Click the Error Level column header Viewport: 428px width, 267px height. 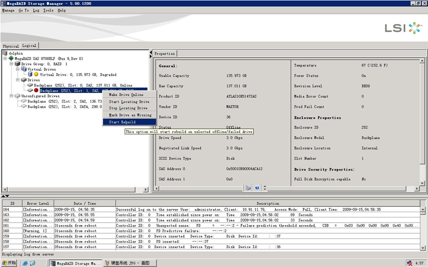click(38, 203)
